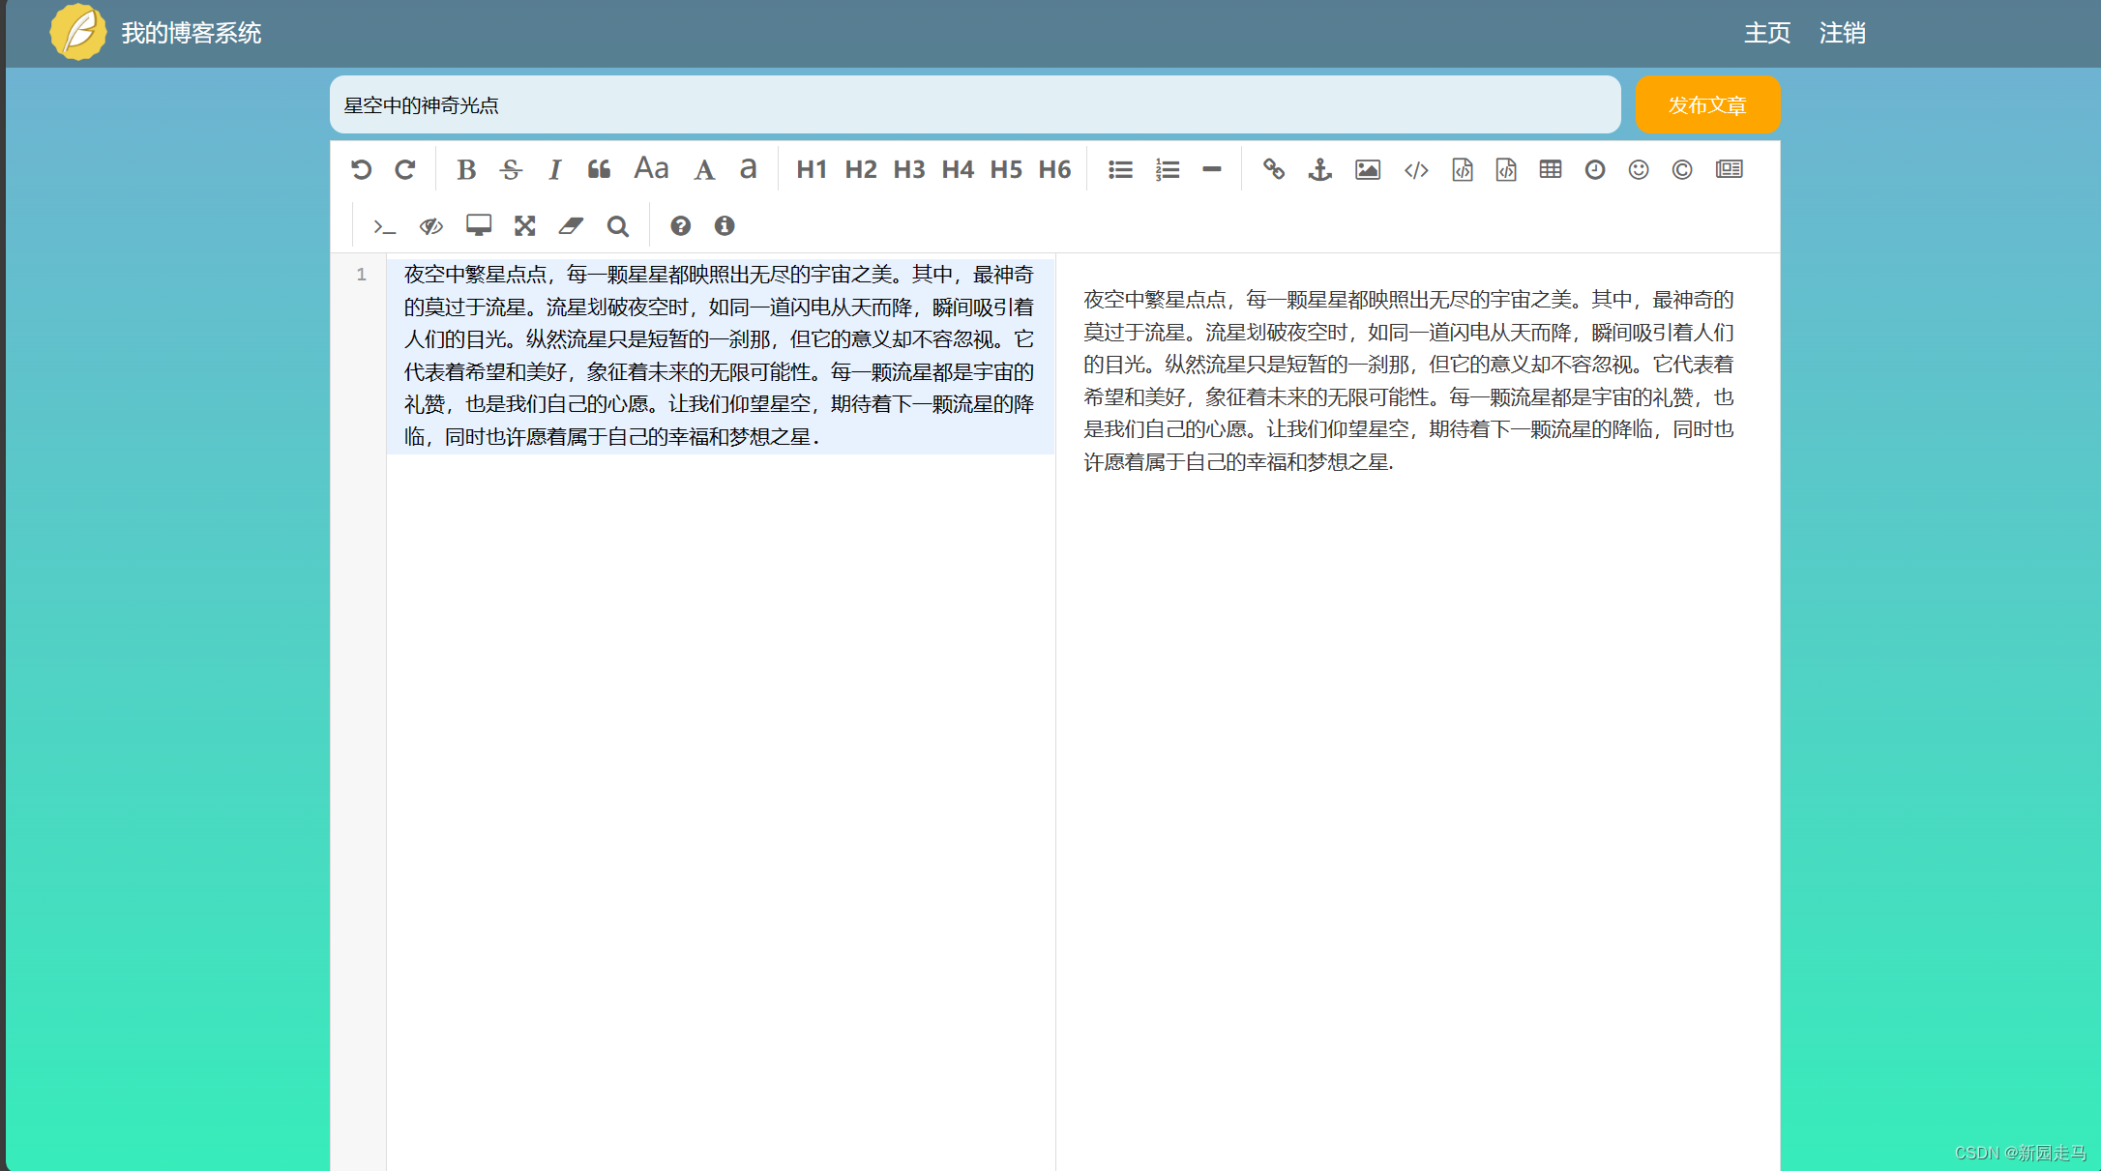This screenshot has height=1171, width=2101.
Task: Click the undo icon in editor toolbar
Action: tap(361, 170)
